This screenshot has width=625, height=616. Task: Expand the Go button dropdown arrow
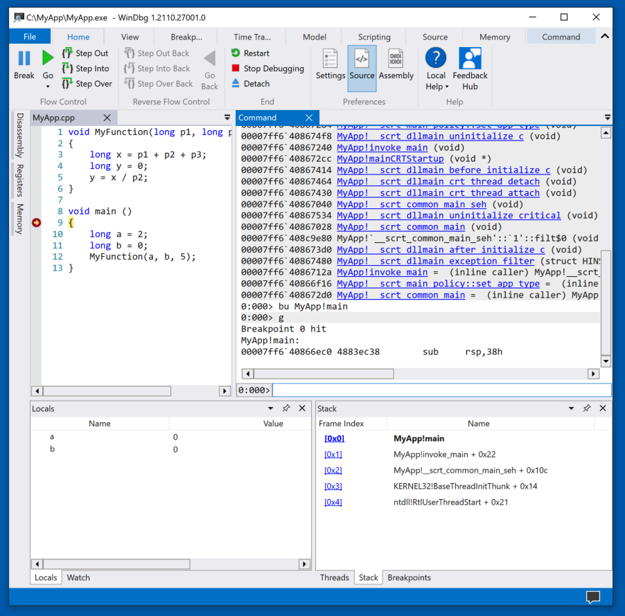tap(48, 87)
